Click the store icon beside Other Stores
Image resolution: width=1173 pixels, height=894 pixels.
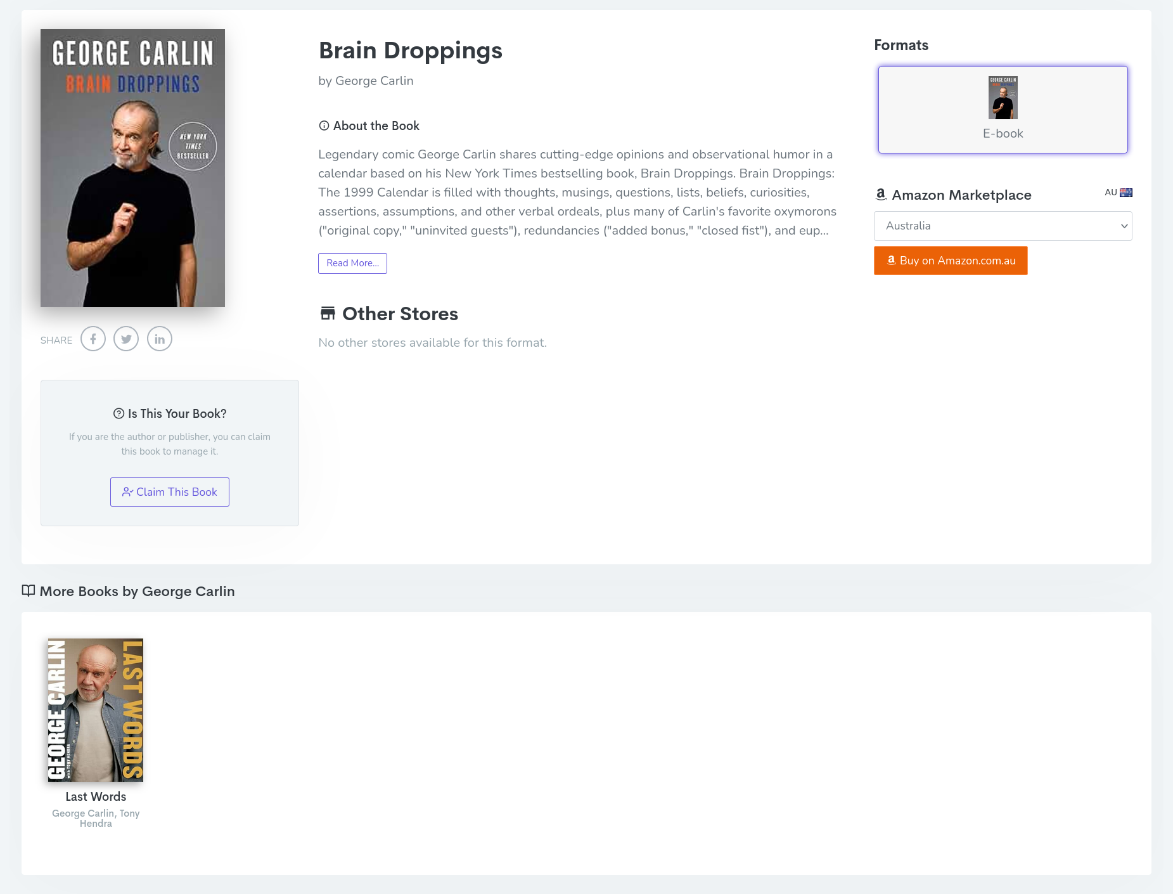point(328,313)
